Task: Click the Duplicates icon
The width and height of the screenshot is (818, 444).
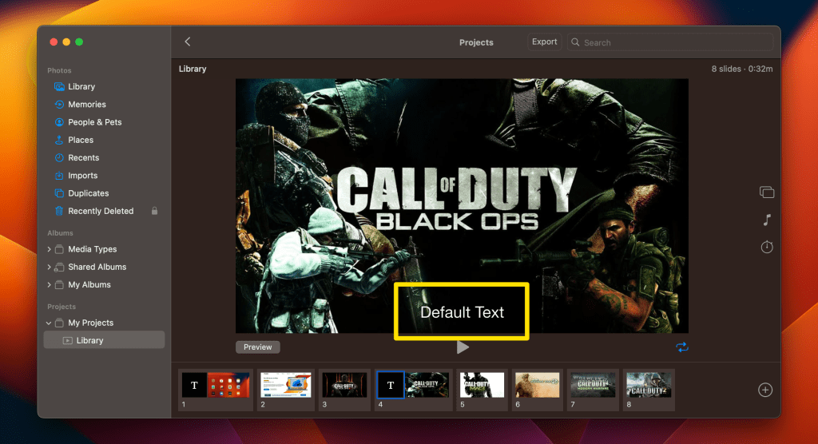Action: (x=59, y=193)
